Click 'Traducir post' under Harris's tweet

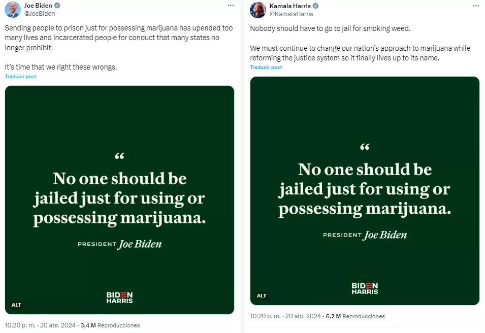pyautogui.click(x=266, y=66)
